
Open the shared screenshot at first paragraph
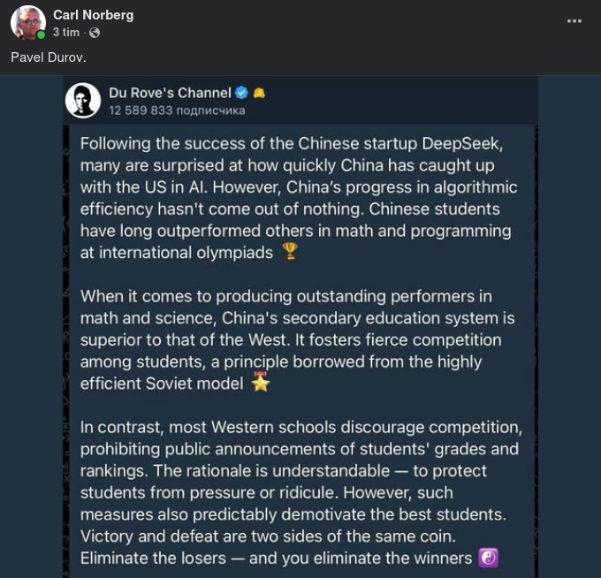pos(299,197)
